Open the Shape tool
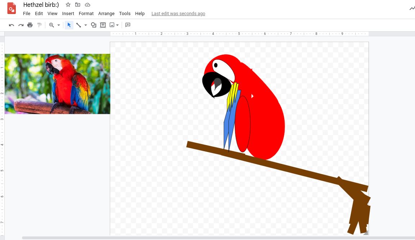The image size is (415, 240). [94, 25]
